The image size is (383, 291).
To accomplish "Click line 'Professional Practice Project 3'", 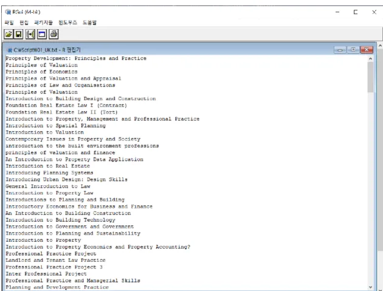I will click(54, 267).
